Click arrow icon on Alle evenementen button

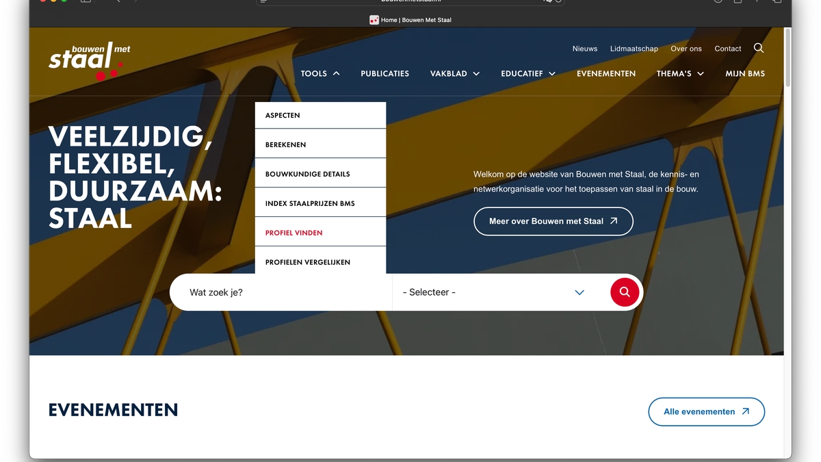point(745,411)
